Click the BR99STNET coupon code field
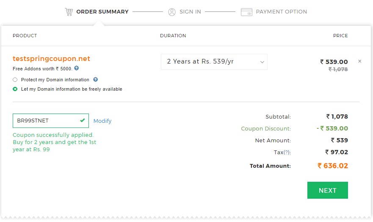The image size is (373, 222). click(51, 121)
